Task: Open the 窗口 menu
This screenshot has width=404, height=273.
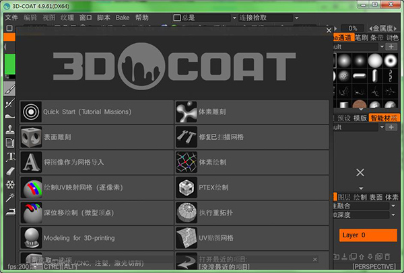Action: 86,17
